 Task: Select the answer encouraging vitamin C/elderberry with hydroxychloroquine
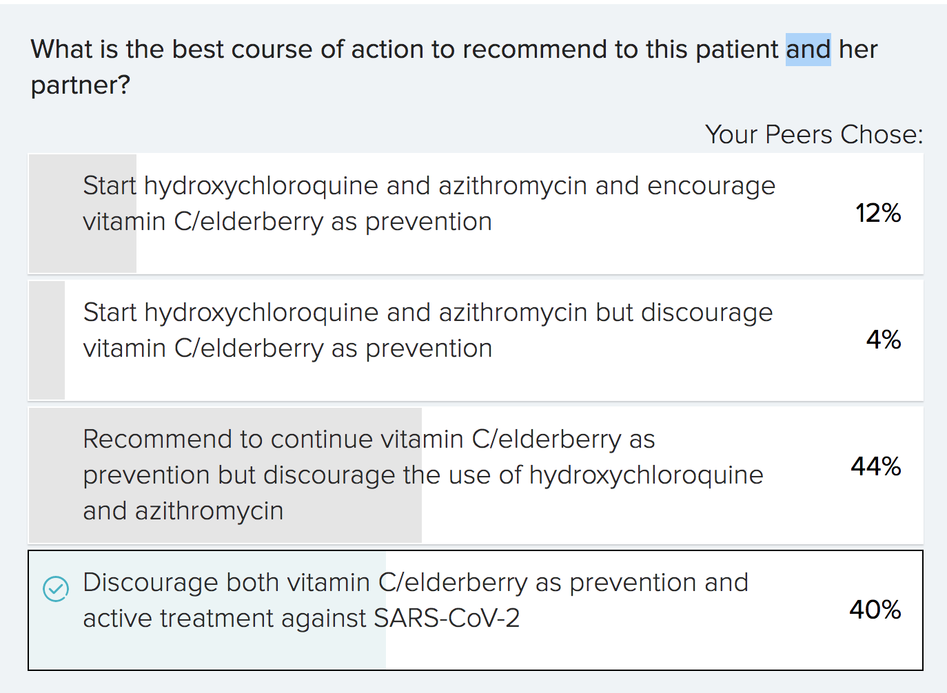click(476, 213)
